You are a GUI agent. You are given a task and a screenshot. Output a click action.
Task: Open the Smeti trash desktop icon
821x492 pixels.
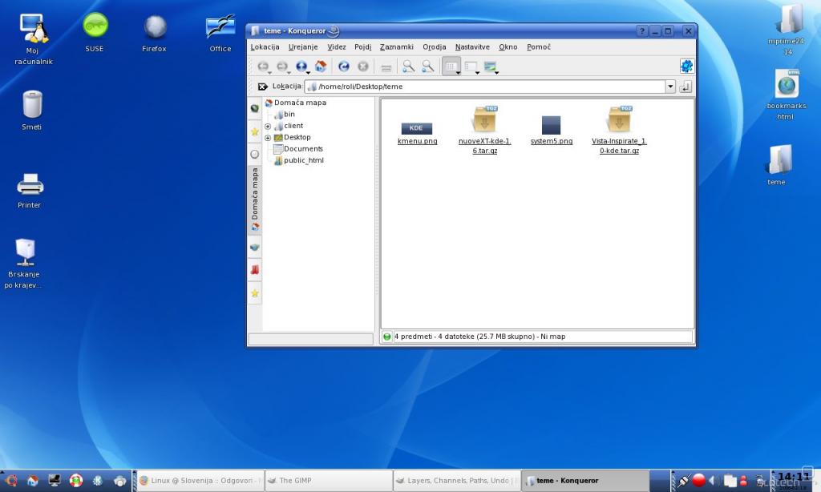coord(32,111)
